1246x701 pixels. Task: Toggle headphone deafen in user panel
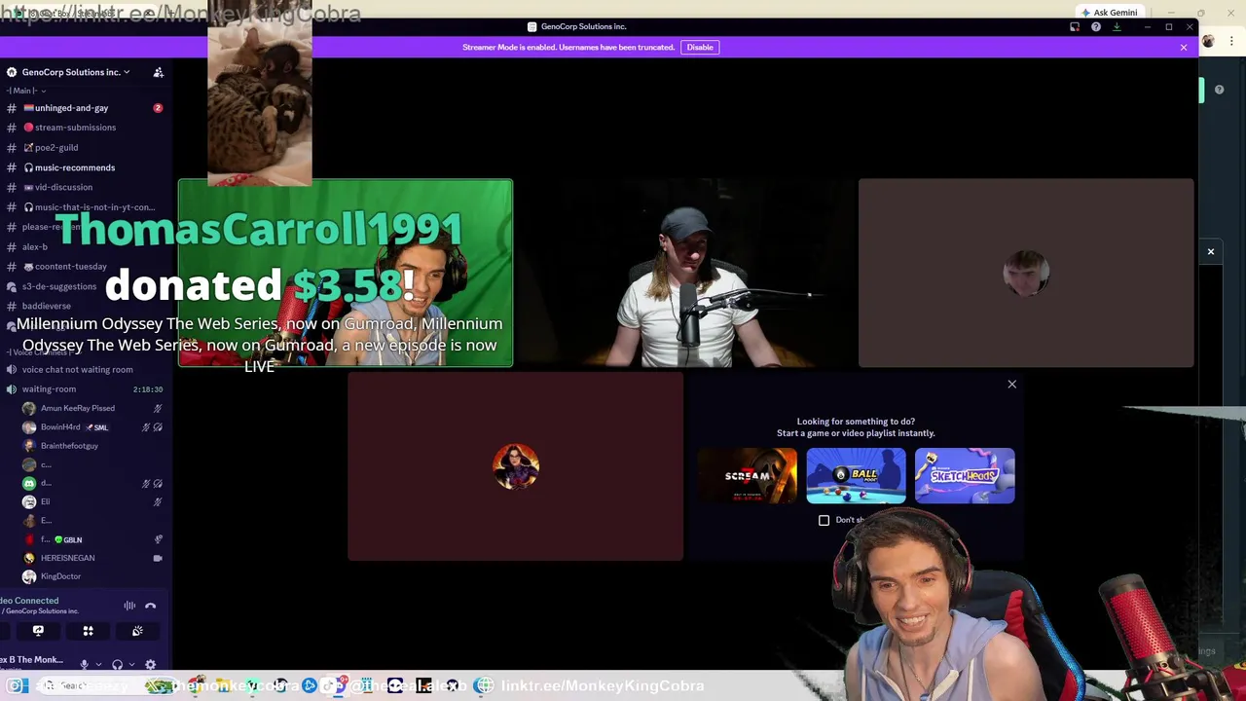point(118,665)
